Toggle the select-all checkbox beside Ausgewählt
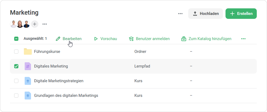267x112 pixels. [x=16, y=39]
